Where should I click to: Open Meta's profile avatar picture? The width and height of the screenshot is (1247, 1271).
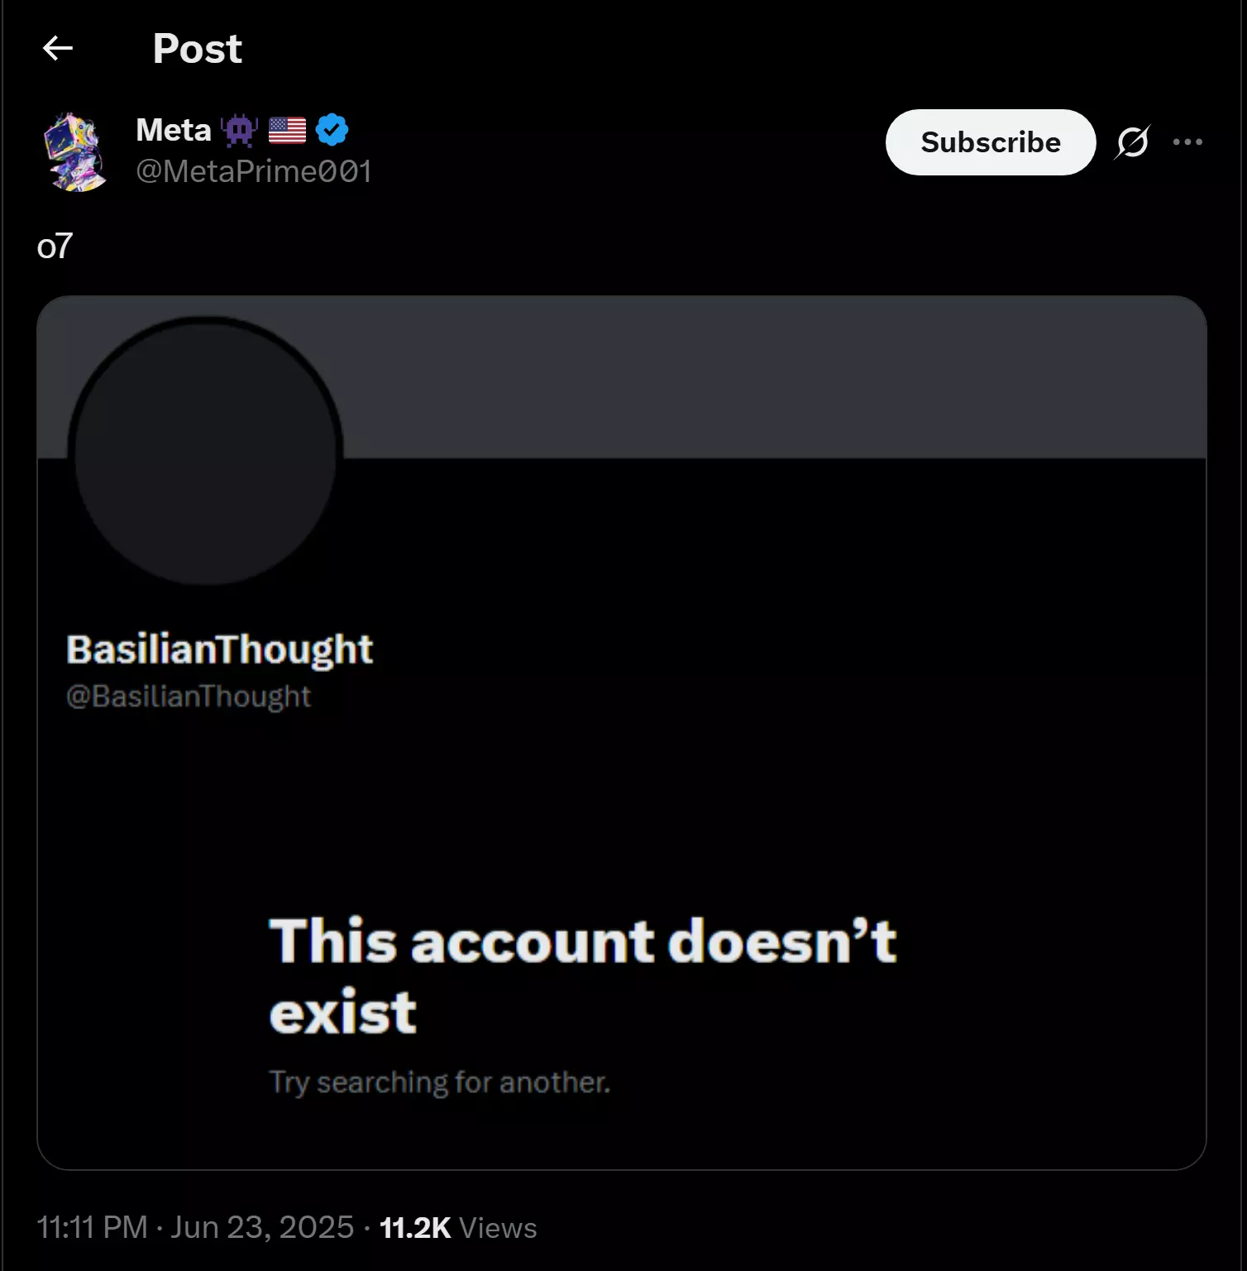76,152
